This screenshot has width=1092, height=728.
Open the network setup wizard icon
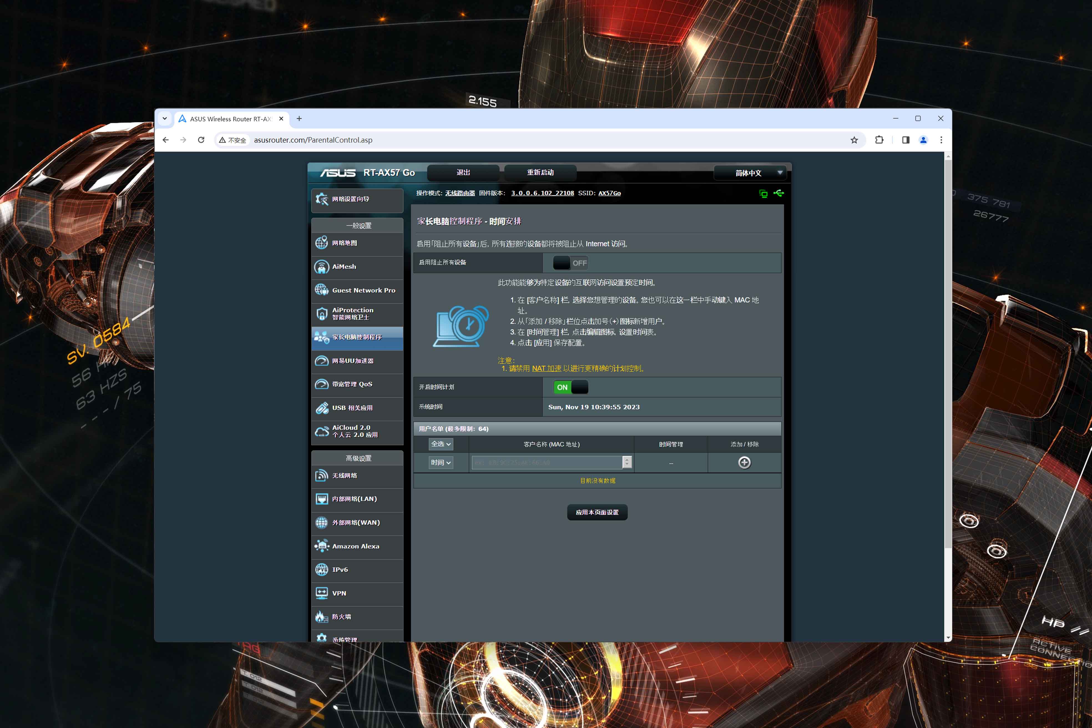(322, 199)
